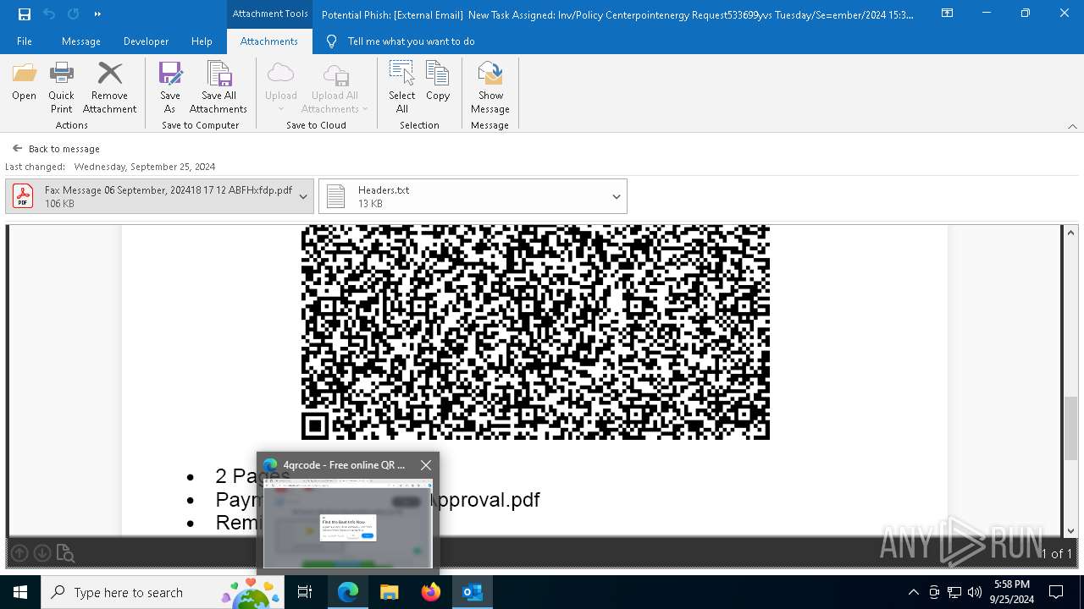Open the Windows Start menu

point(20,592)
